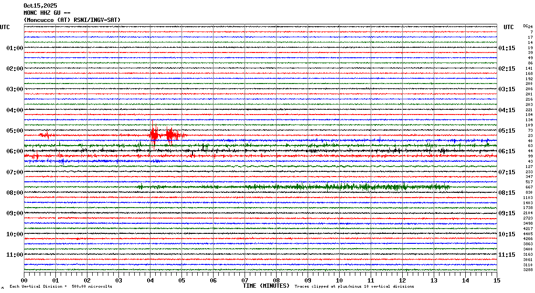
Task: Click the 01:00 hour label on the left
Action: pyautogui.click(x=14, y=48)
